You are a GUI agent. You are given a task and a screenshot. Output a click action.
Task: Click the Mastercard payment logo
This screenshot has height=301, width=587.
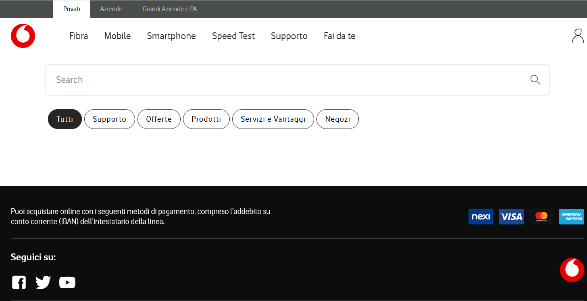tap(541, 217)
